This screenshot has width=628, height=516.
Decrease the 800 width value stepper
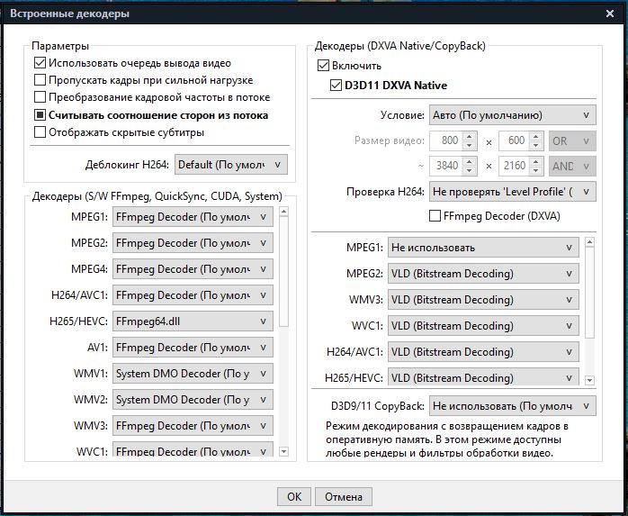point(469,146)
